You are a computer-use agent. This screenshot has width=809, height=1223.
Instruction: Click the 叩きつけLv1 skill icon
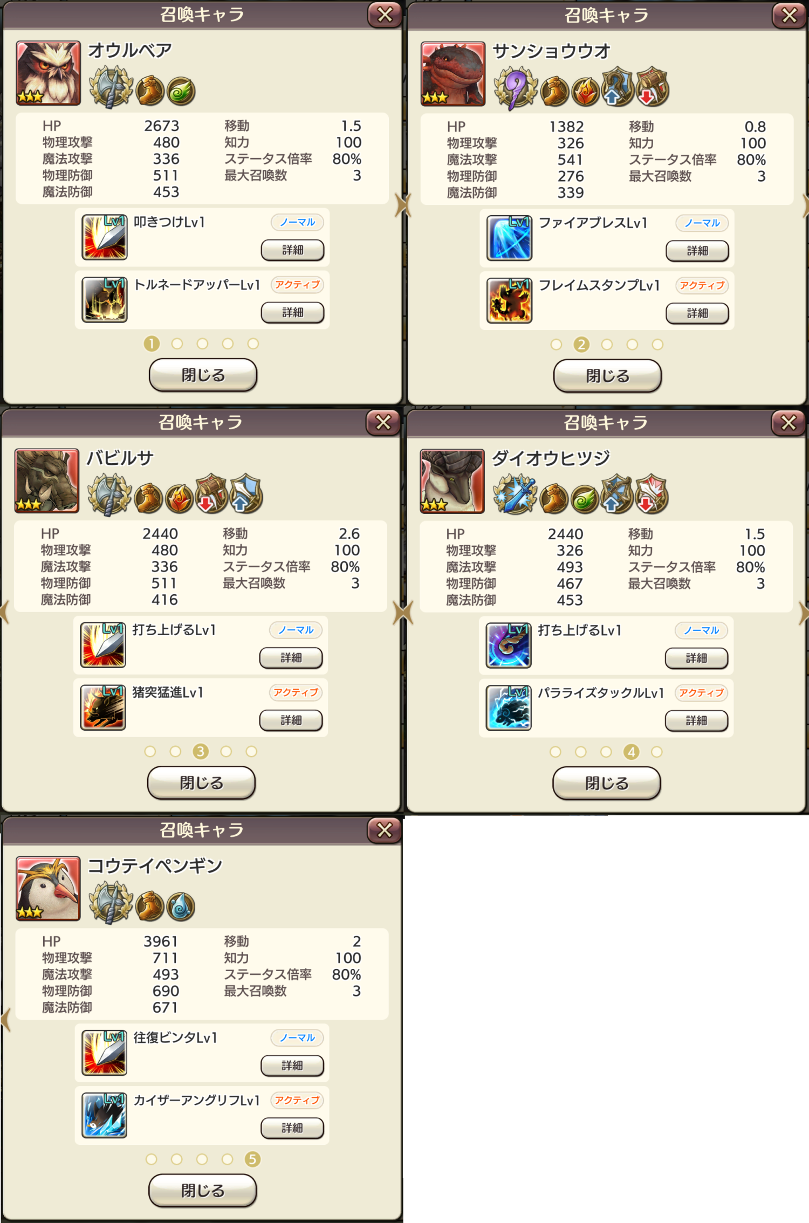point(105,237)
